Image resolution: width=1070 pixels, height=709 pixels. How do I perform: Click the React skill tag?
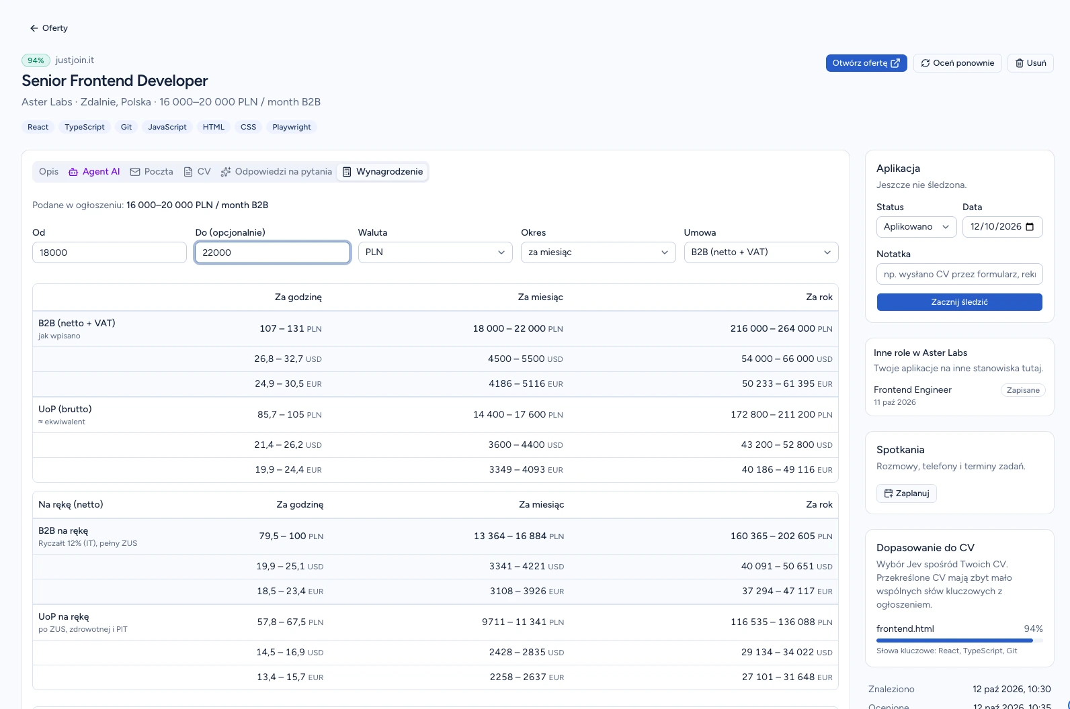pos(38,127)
